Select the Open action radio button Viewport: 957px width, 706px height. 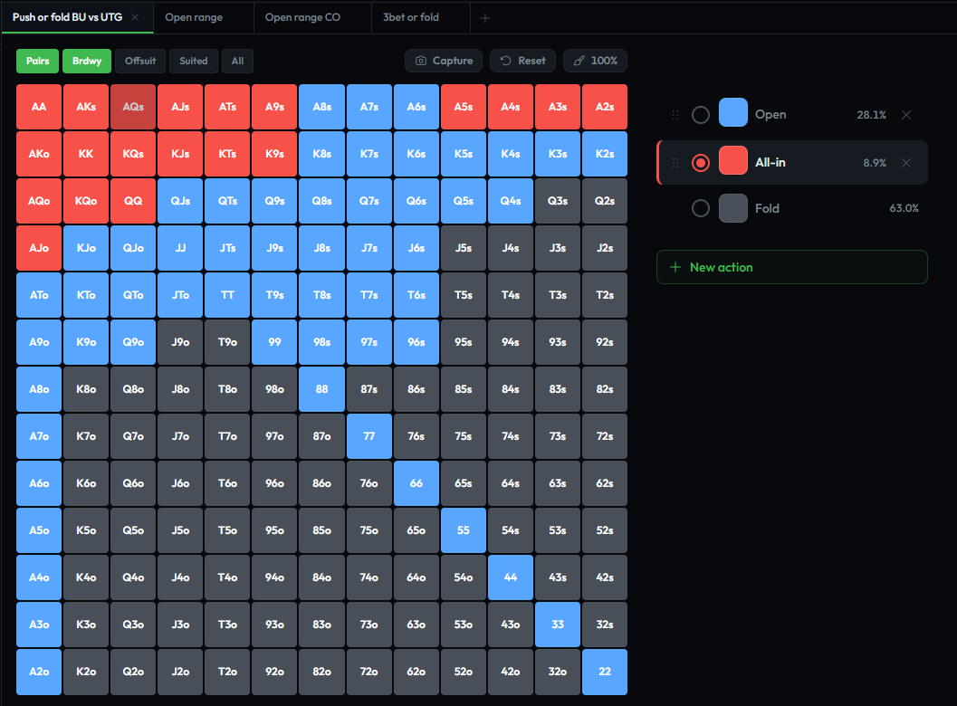pos(701,115)
